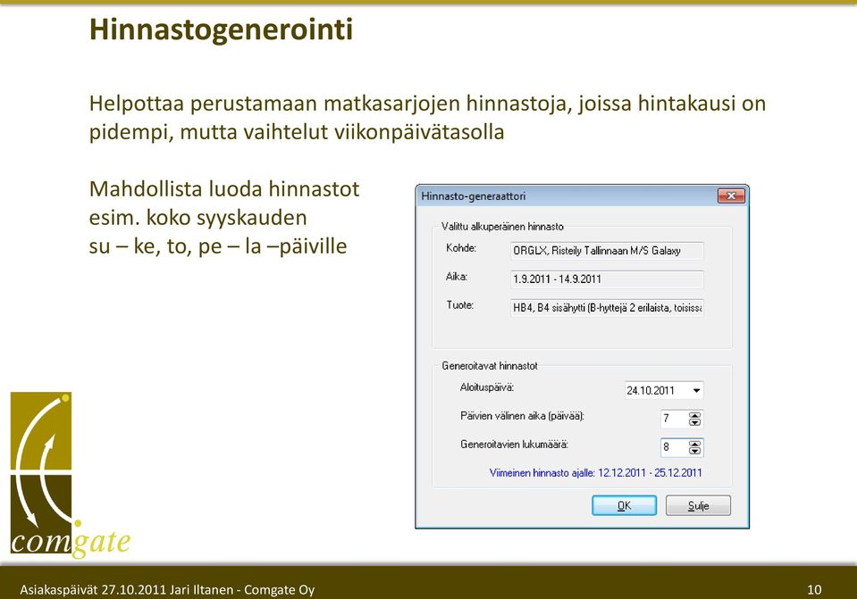Click the text 'esim. koko syyskauden'
This screenshot has height=599, width=857.
coord(197,217)
